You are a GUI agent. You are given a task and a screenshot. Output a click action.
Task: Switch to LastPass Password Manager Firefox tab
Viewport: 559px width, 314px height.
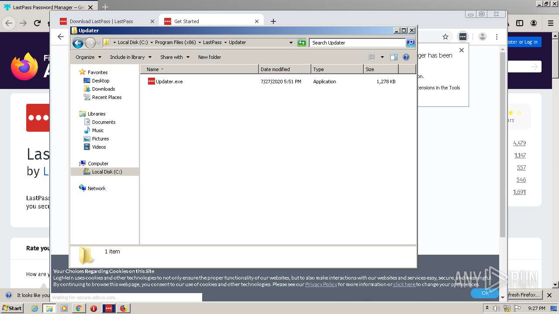48,7
